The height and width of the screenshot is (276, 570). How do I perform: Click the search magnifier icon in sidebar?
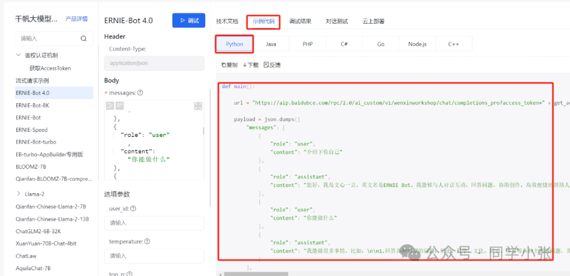tap(83, 39)
